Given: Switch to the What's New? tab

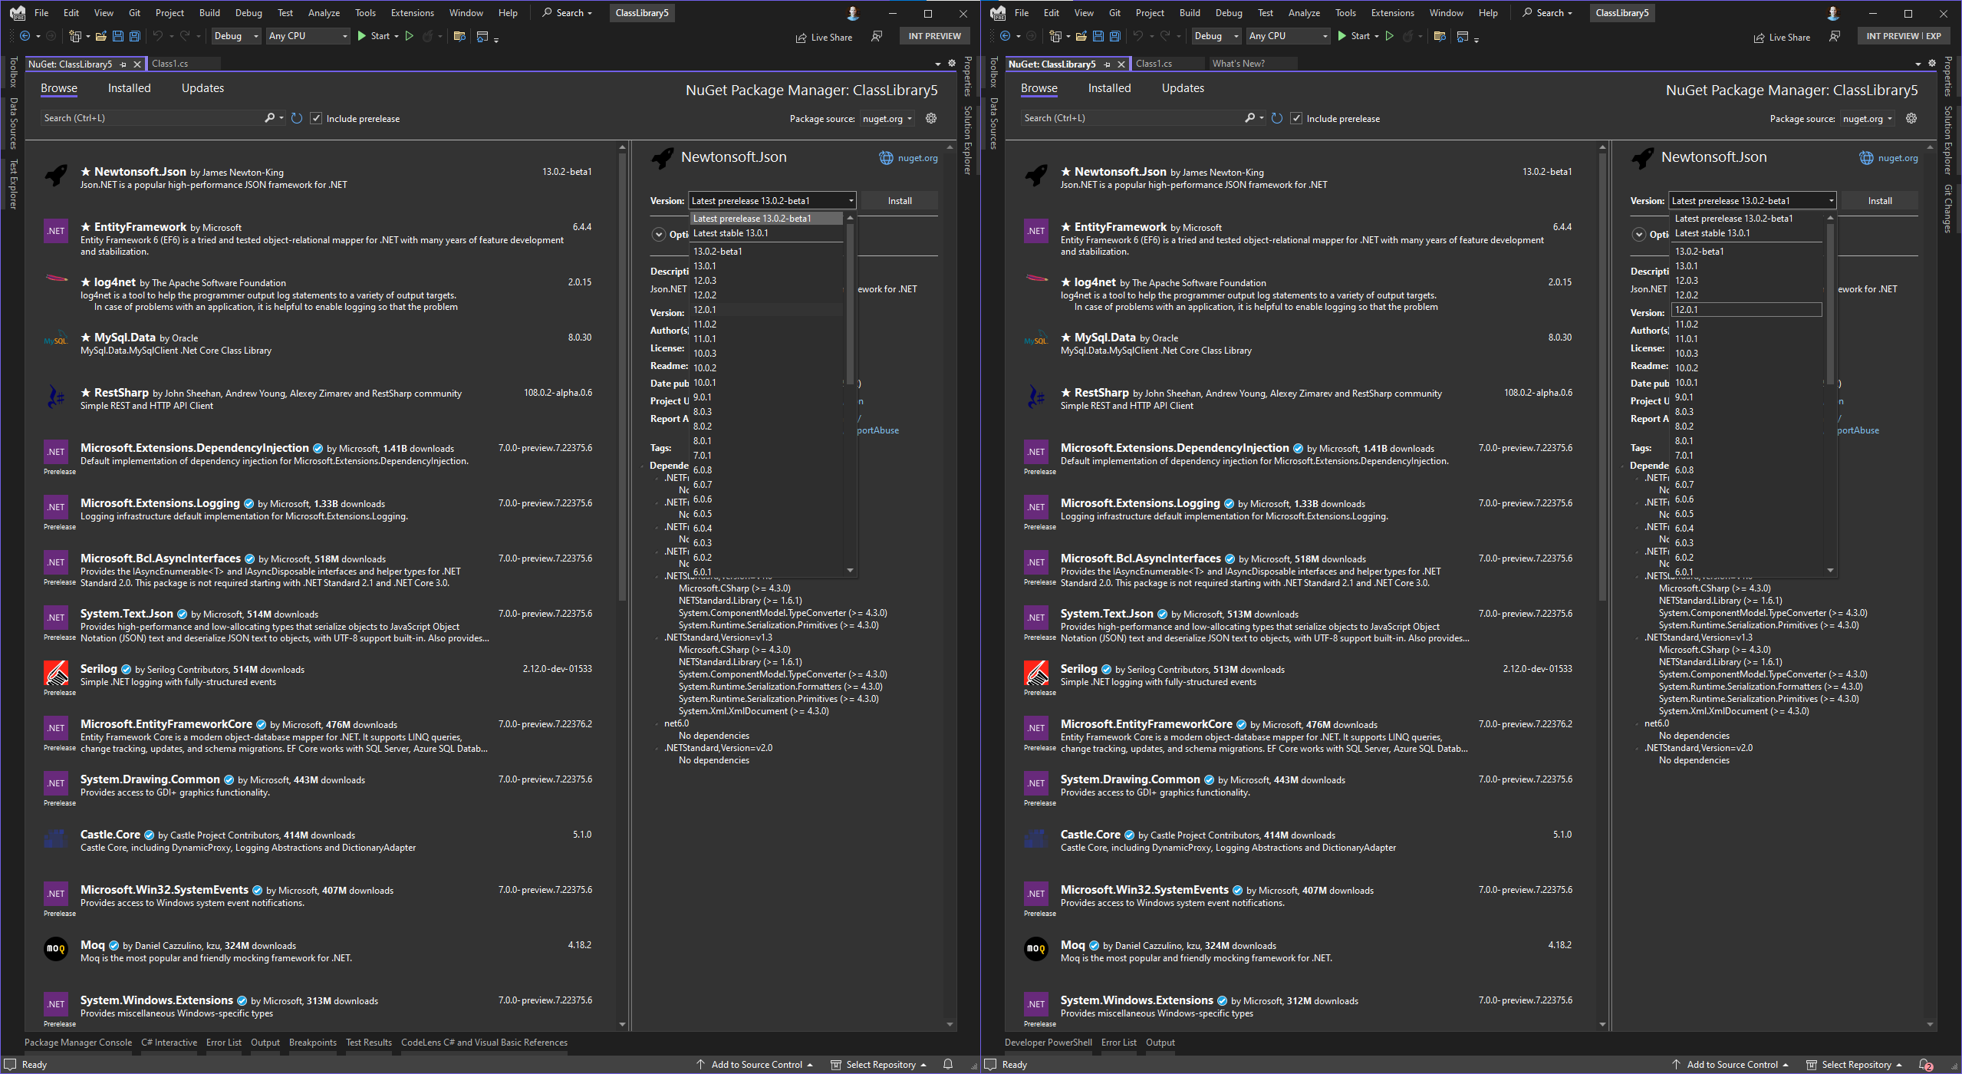Looking at the screenshot, I should tap(1238, 64).
